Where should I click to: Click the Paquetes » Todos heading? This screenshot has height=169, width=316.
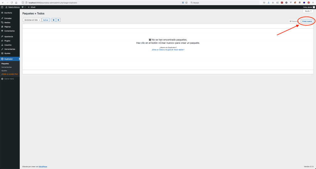[x=33, y=14]
